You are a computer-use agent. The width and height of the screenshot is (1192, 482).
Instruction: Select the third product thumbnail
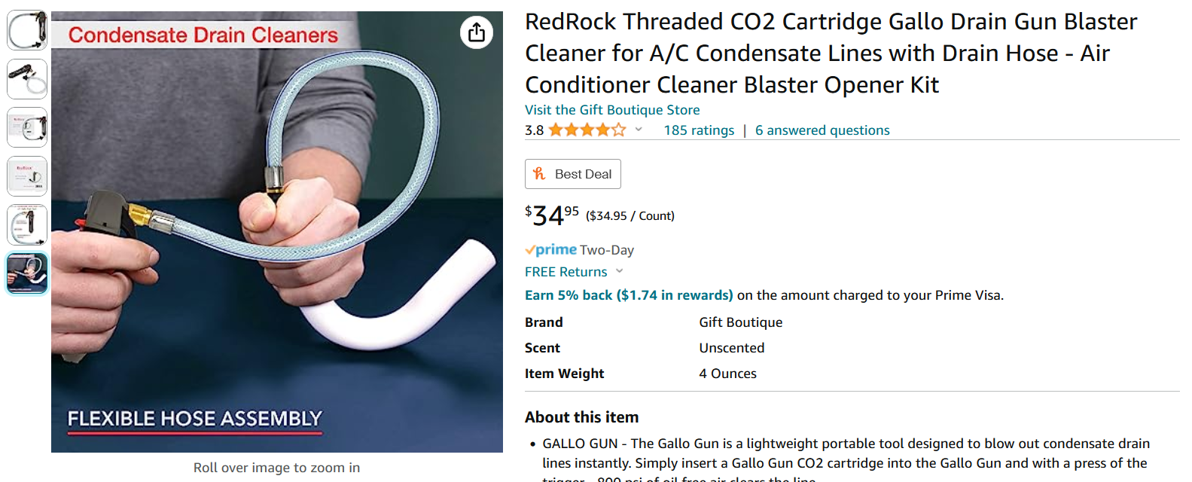click(x=27, y=127)
